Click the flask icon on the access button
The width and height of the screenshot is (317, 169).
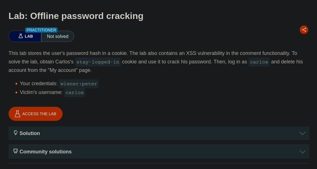point(17,114)
